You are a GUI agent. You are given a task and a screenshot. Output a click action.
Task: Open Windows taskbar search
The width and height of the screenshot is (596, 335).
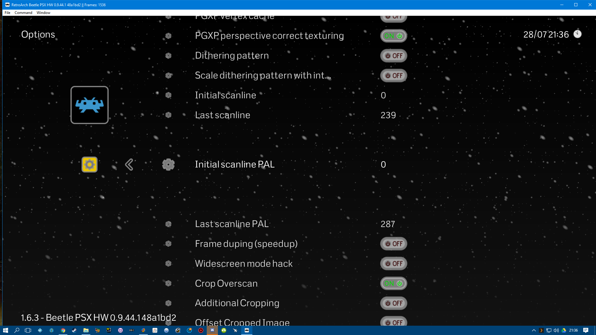click(17, 330)
